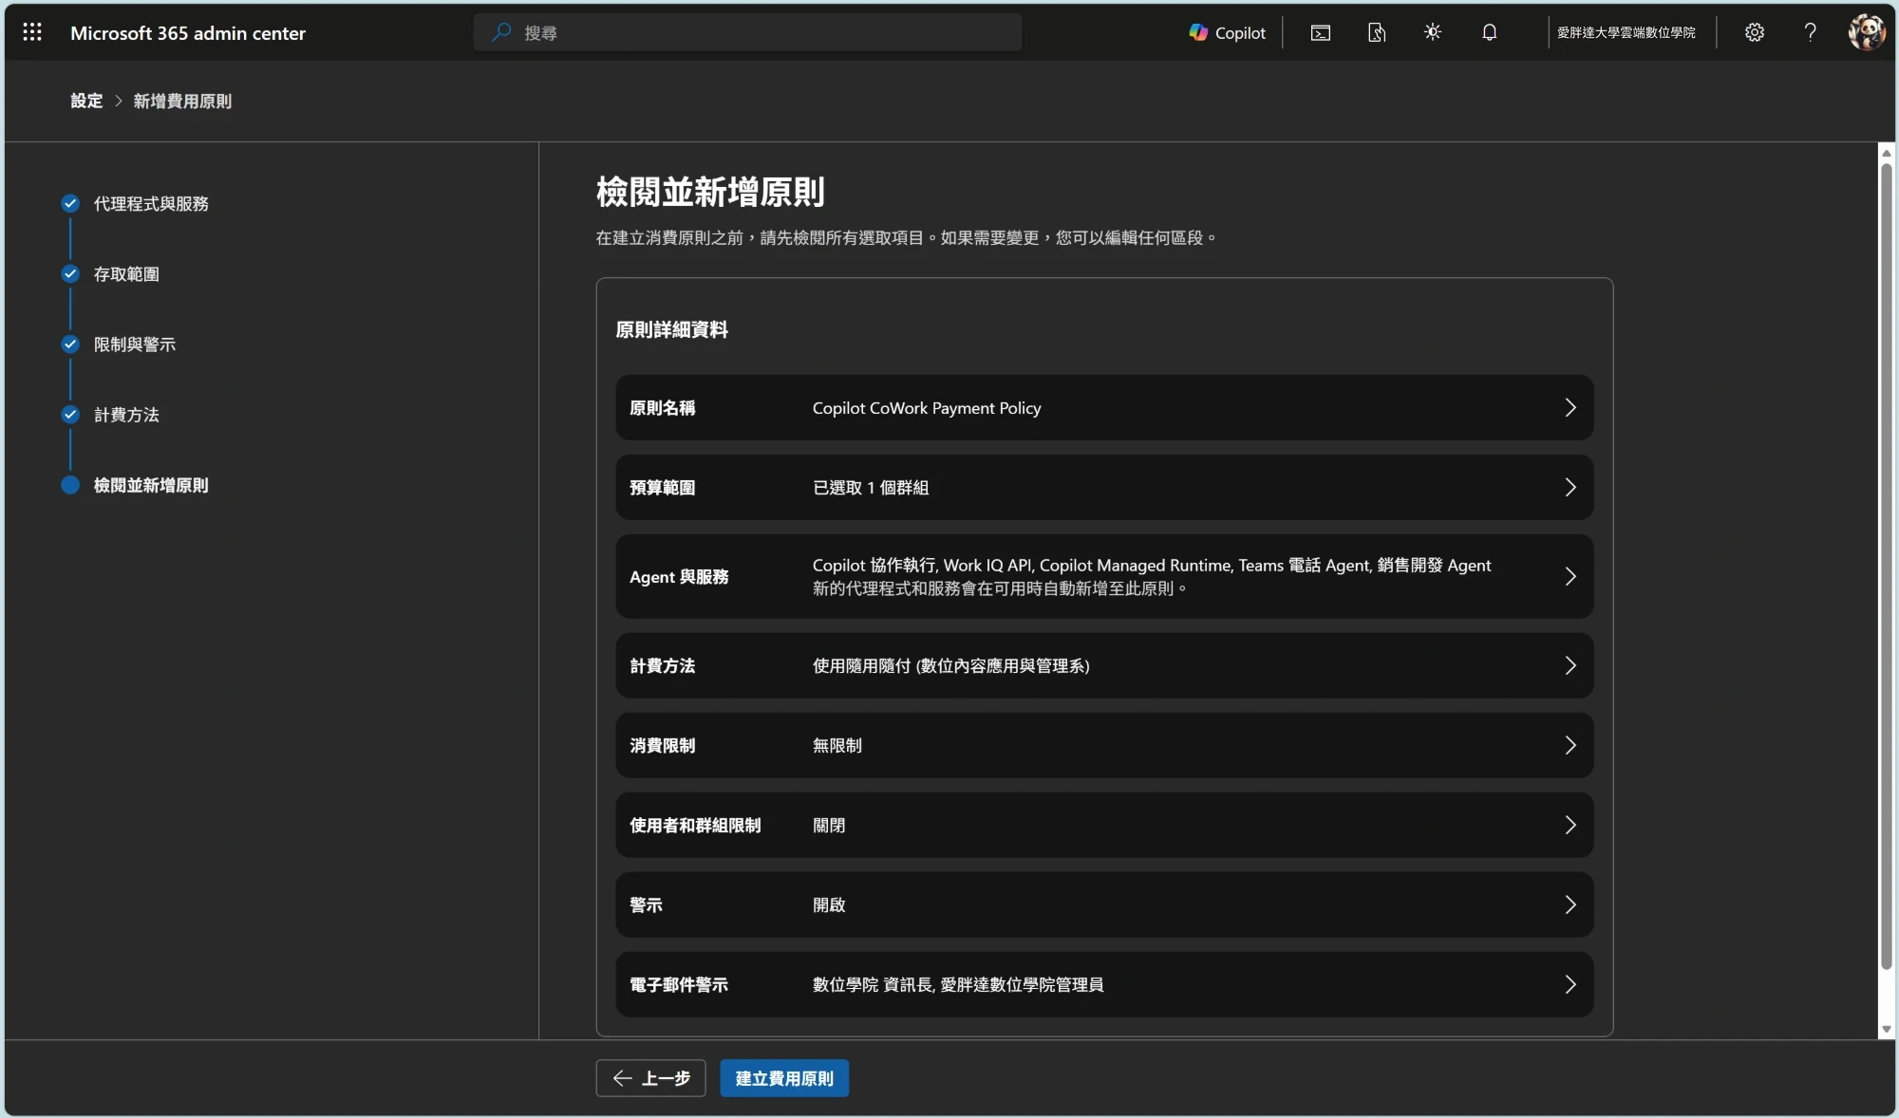Click the Copilot CoWork Payment Policy text
Image resolution: width=1899 pixels, height=1118 pixels.
tap(927, 407)
